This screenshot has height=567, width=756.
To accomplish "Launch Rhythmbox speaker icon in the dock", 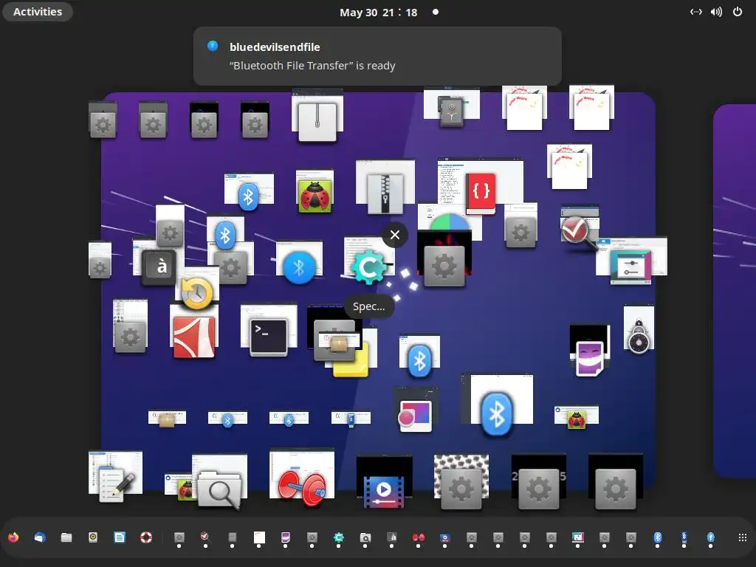I will click(x=93, y=537).
